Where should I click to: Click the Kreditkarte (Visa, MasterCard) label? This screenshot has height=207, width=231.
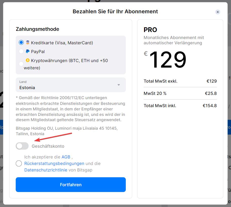coord(62,43)
